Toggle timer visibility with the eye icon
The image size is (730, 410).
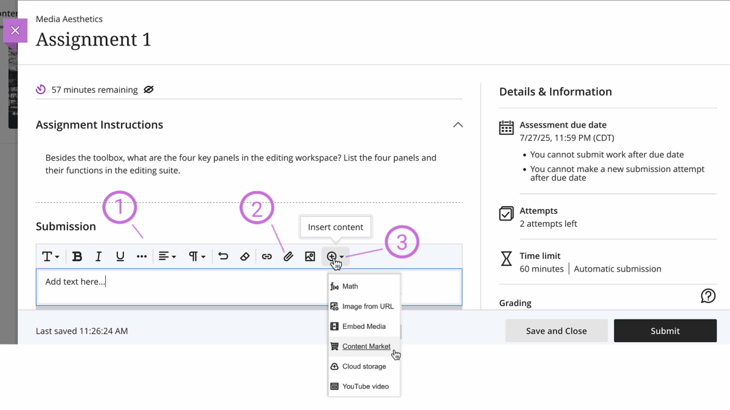(x=148, y=90)
